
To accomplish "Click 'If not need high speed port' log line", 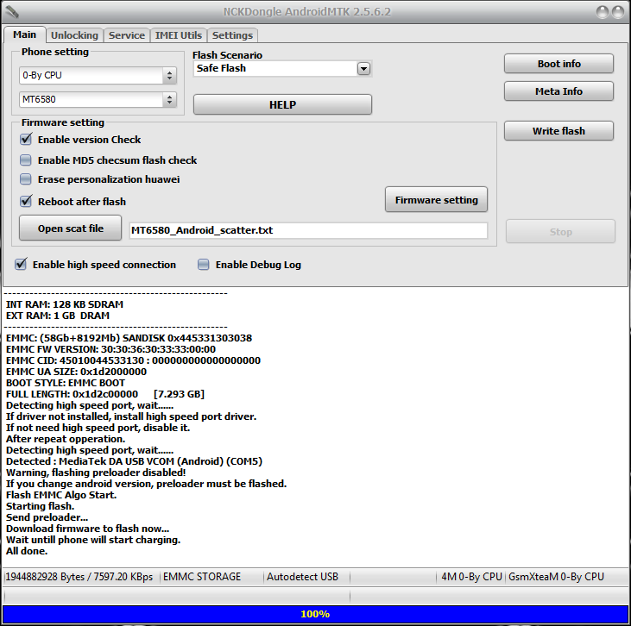I will 98,428.
